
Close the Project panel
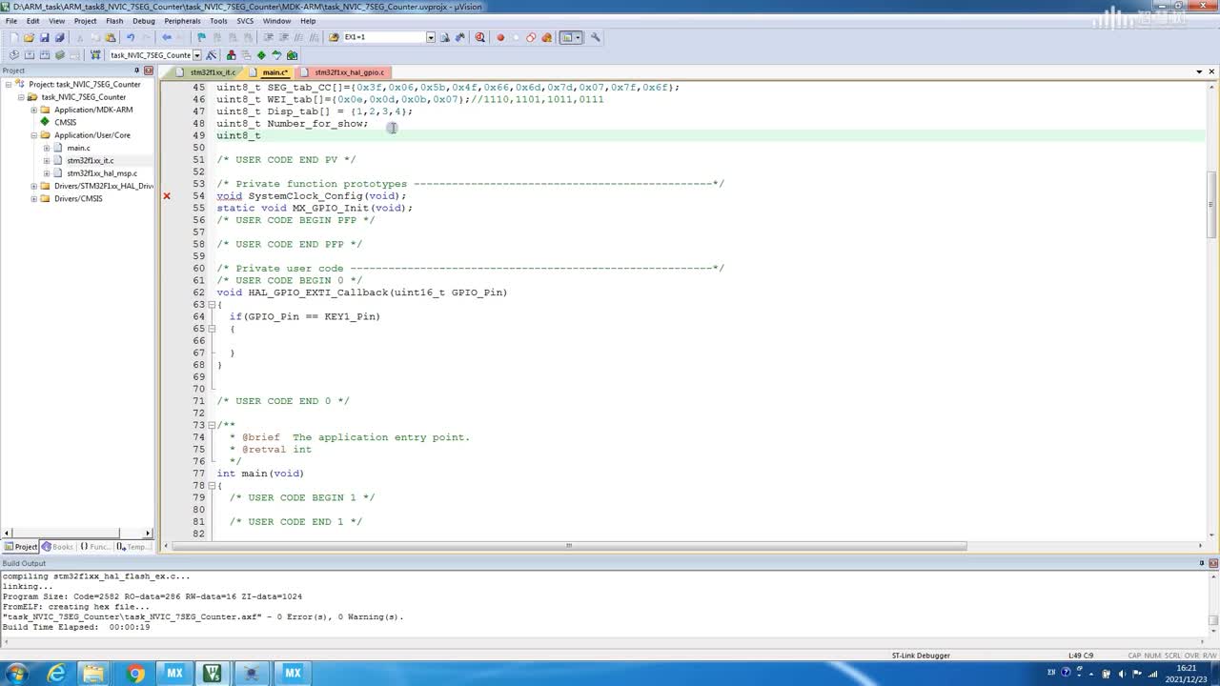[x=148, y=71]
